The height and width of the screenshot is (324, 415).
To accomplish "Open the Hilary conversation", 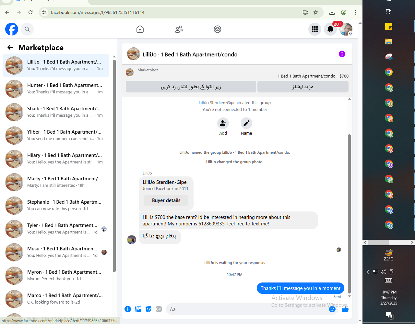I will tap(56, 159).
